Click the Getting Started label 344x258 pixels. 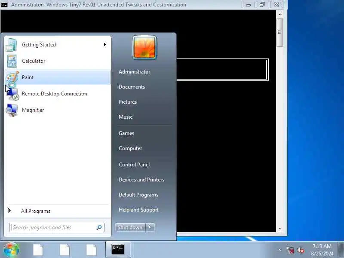click(x=39, y=45)
